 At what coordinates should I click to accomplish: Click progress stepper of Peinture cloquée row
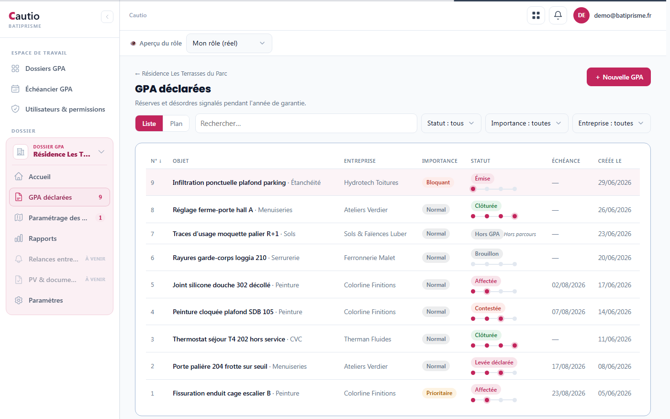[494, 318]
